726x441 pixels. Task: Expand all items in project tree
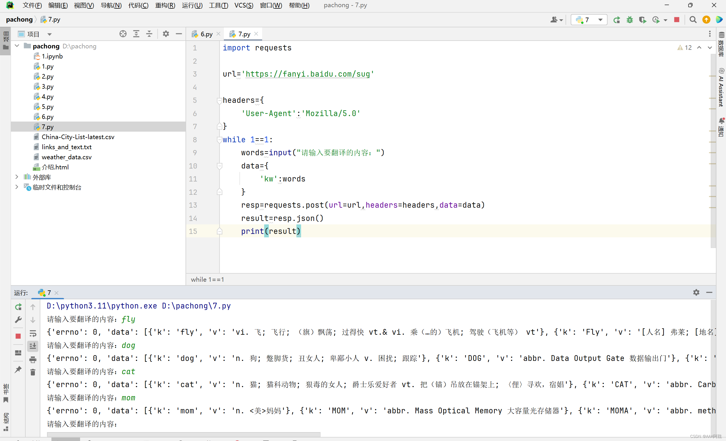pos(136,34)
